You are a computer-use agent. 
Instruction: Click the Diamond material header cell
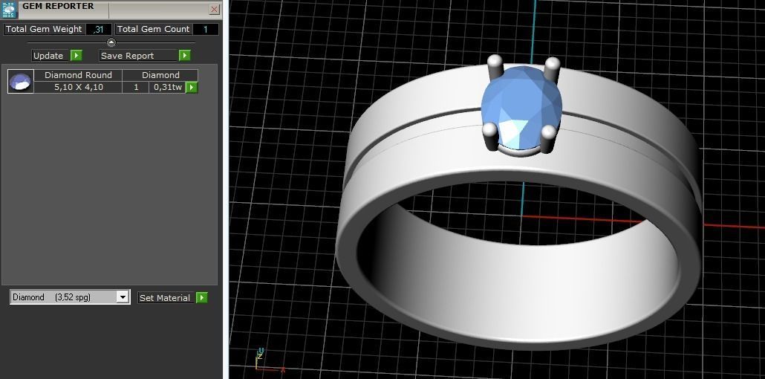tap(160, 75)
